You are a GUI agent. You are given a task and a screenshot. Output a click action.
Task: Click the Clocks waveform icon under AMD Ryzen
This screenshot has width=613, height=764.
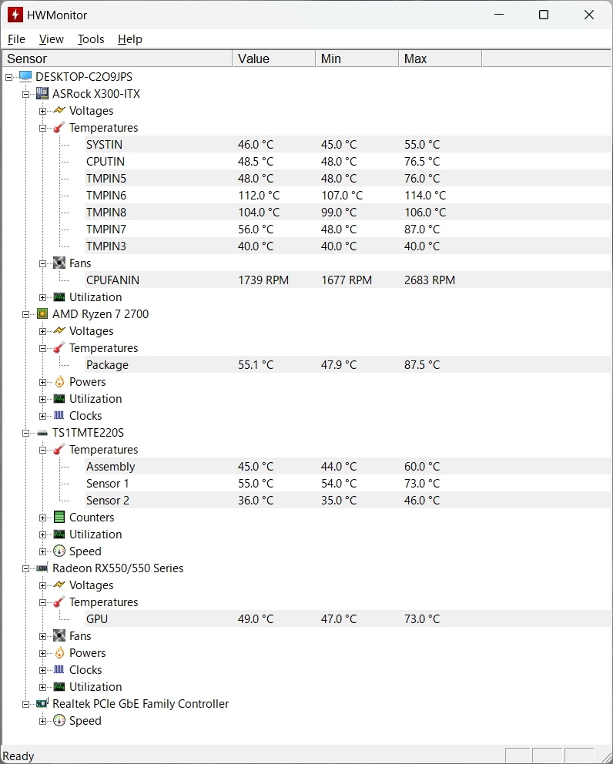(x=59, y=416)
